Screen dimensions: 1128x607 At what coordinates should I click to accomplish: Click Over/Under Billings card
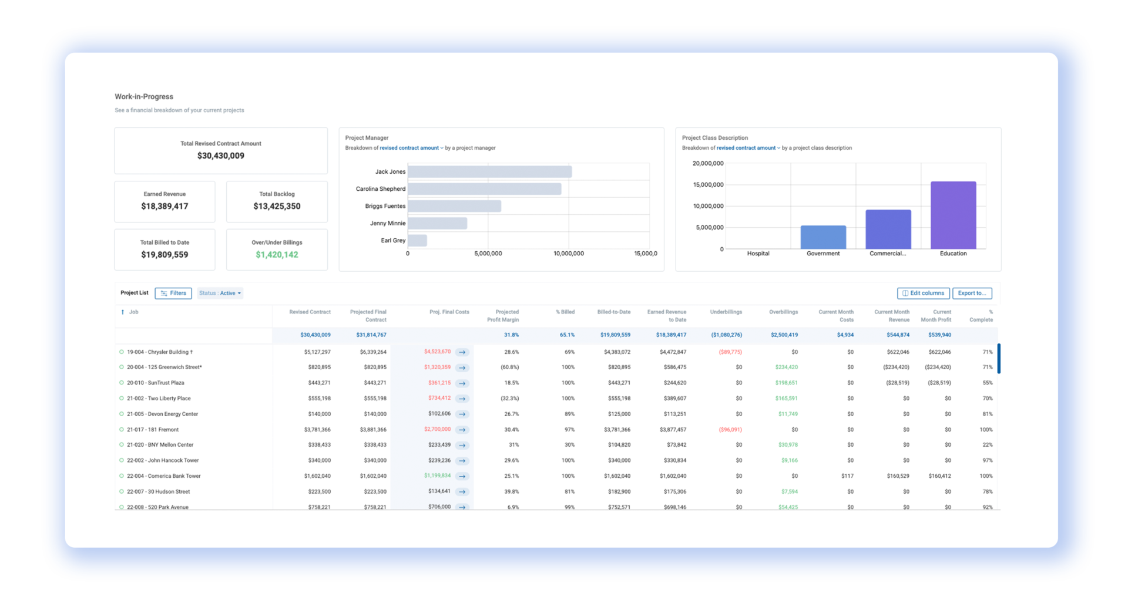[277, 249]
